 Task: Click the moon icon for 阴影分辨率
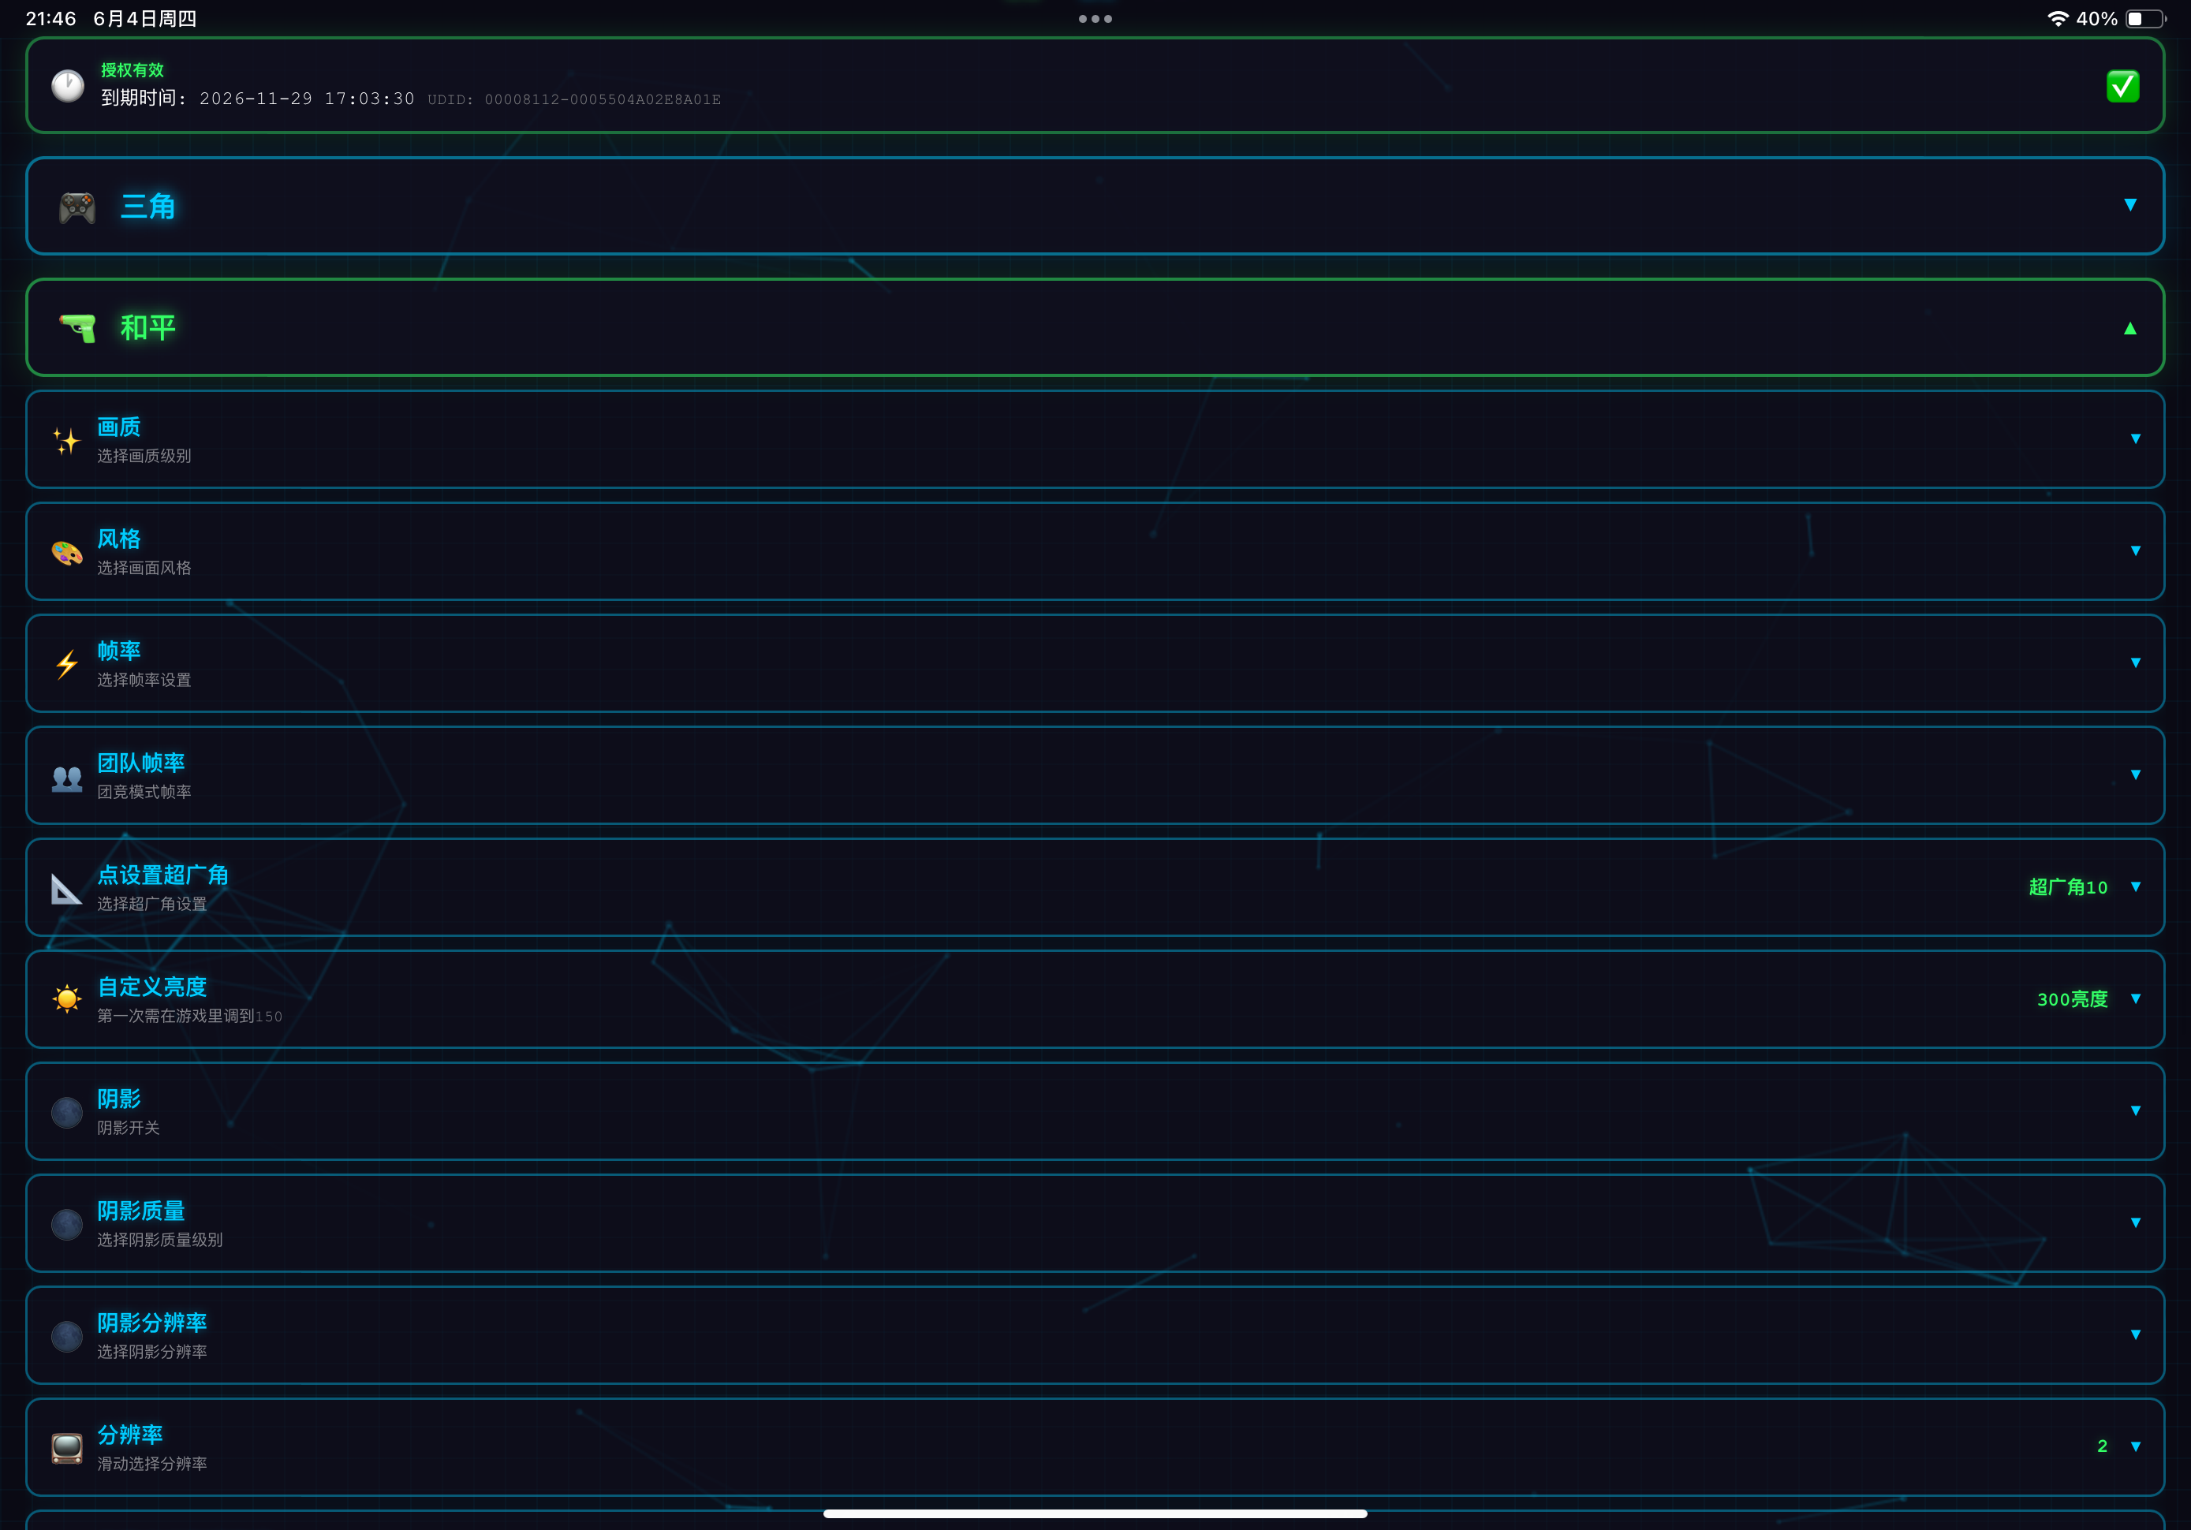67,1336
